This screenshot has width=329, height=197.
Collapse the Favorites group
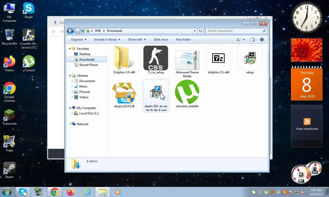pos(70,49)
